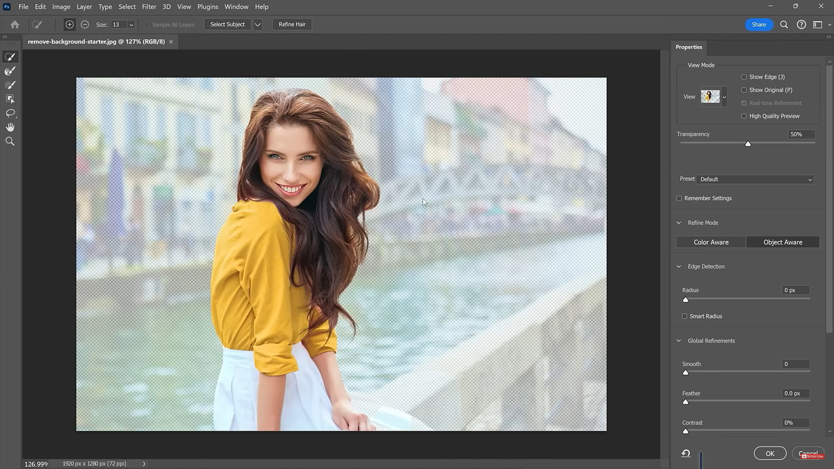Image resolution: width=834 pixels, height=469 pixels.
Task: Open the Select menu
Action: click(126, 7)
